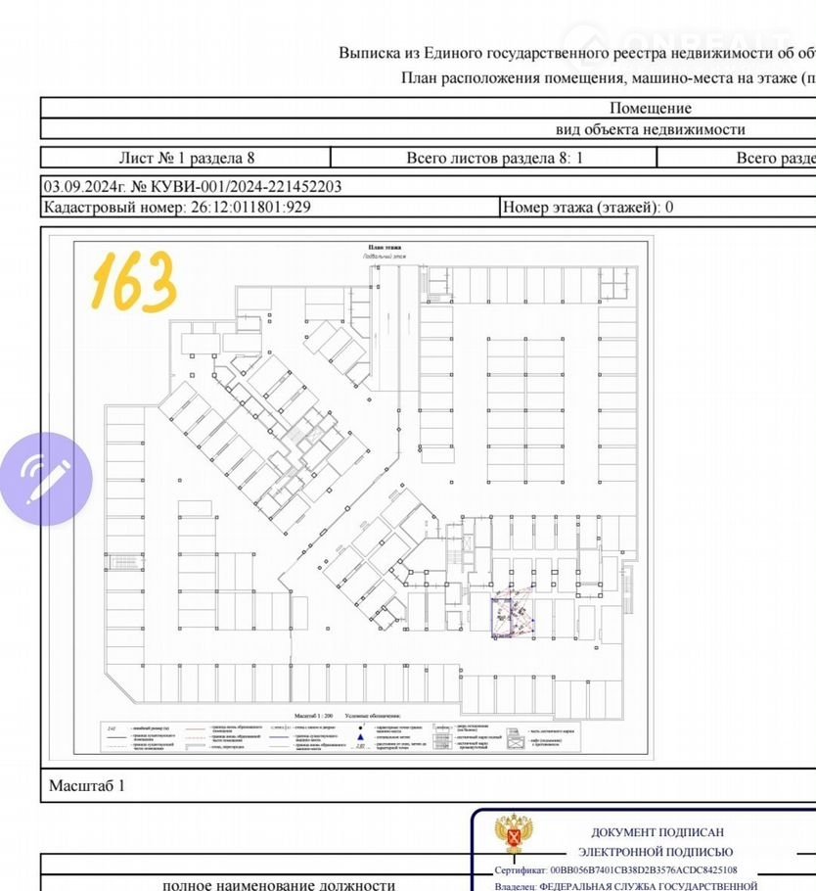The image size is (816, 891).
Task: Click the certificate number 'Сертификат' line
Action: (x=616, y=869)
